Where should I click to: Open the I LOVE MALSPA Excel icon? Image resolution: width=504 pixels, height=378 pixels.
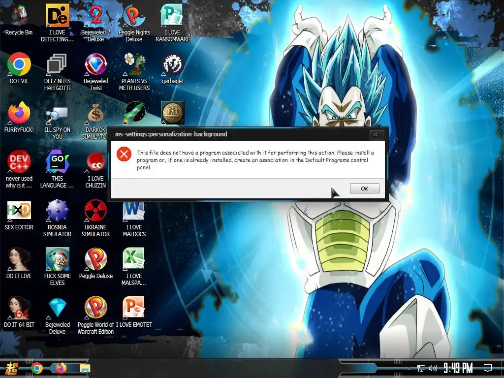[x=134, y=267]
